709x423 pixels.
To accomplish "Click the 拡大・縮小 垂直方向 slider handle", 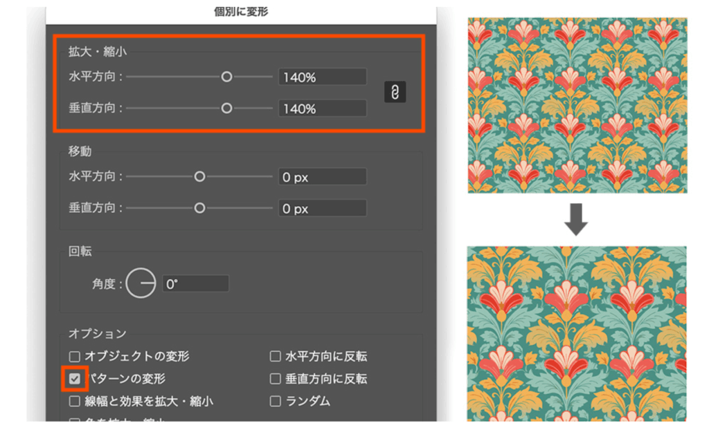I will (226, 109).
